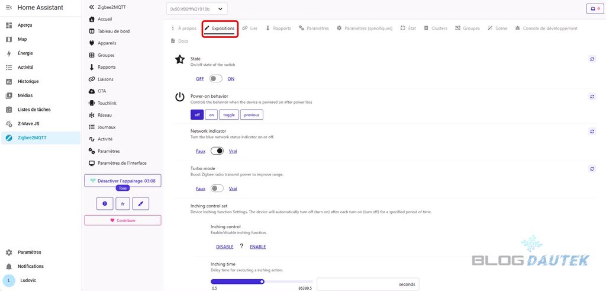The width and height of the screenshot is (606, 291).
Task: Open Journaux logs icon
Action: pyautogui.click(x=92, y=127)
